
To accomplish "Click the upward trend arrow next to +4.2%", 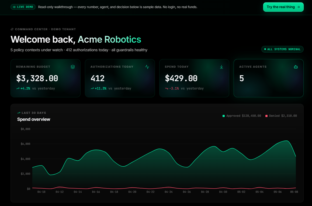I will (x=18, y=88).
